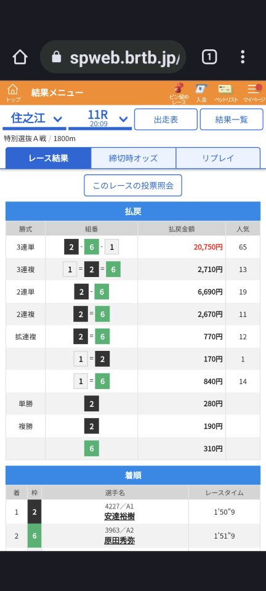This screenshot has width=266, height=591.
Task: Go to トップ home icon
Action: [x=13, y=93]
